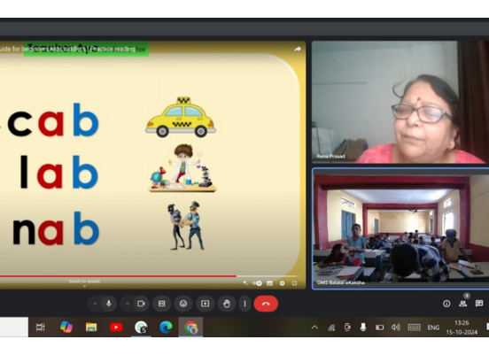This screenshot has height=355, width=489.
Task: Click the present screen button
Action: [x=205, y=304]
